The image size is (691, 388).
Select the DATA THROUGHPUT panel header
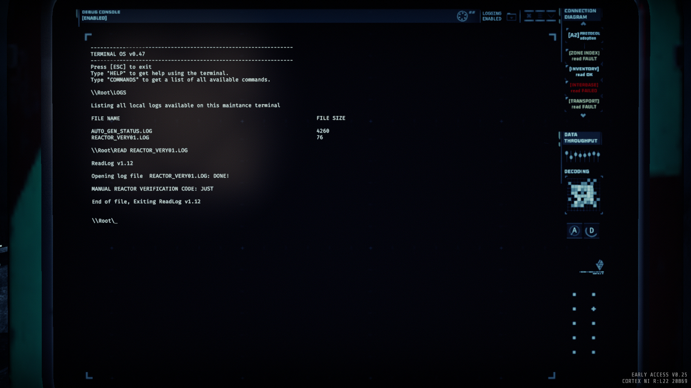[x=580, y=138]
